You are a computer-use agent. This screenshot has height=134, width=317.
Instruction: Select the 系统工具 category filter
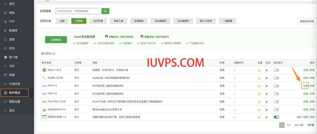[x=119, y=21]
